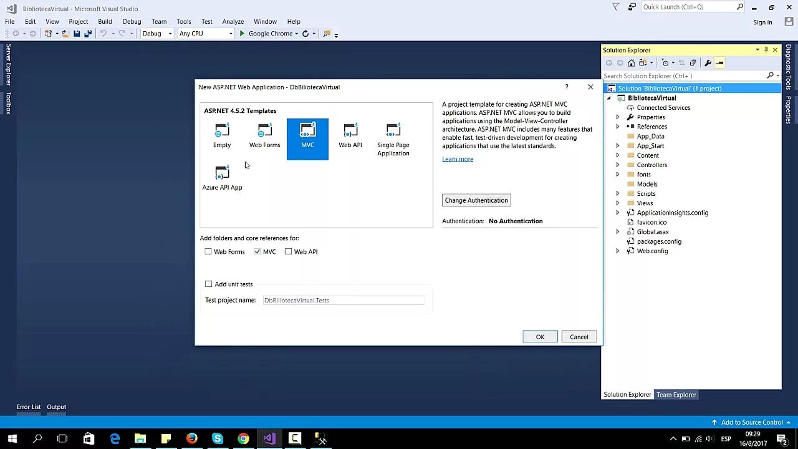The width and height of the screenshot is (798, 449).
Task: Toggle Preview Selected Items in Solution Explorer
Action: (x=719, y=63)
